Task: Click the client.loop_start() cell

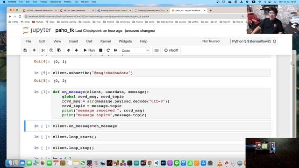Action: 161,137
